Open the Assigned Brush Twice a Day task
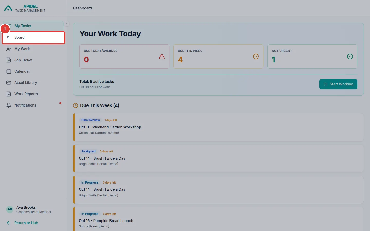 218,159
